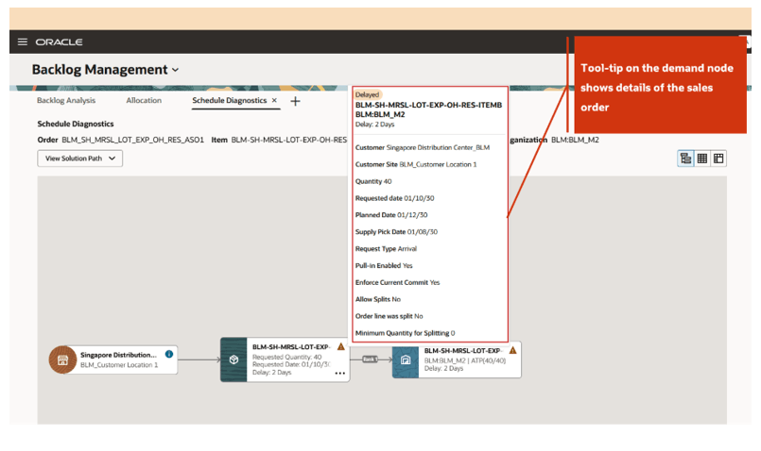The image size is (761, 451).
Task: Click warning icon on demand node
Action: pos(340,346)
